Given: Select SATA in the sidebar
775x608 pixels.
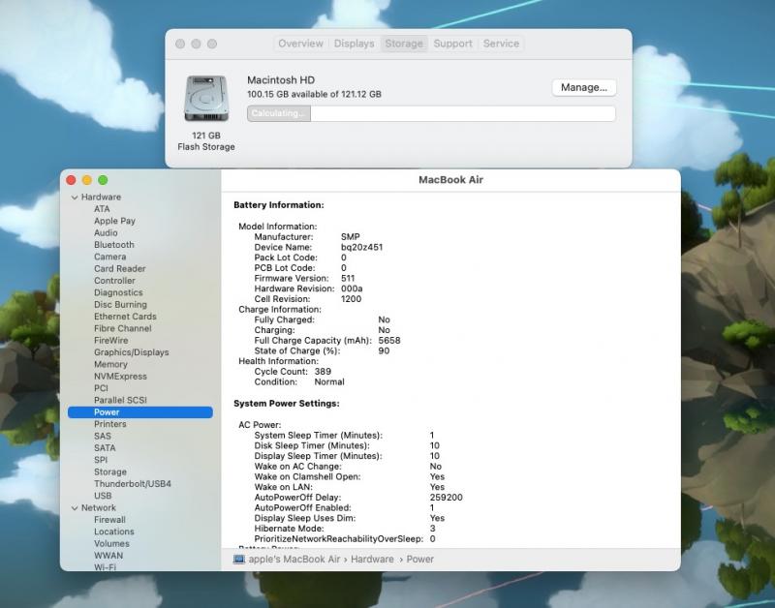Looking at the screenshot, I should pyautogui.click(x=105, y=448).
